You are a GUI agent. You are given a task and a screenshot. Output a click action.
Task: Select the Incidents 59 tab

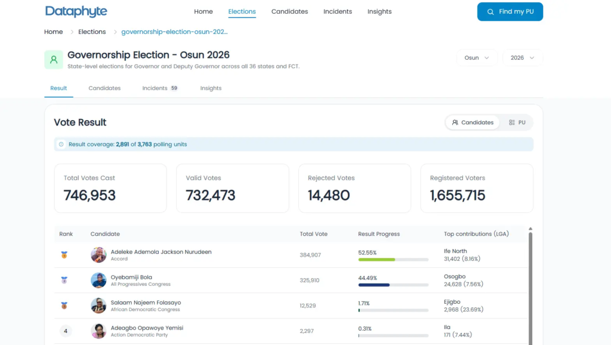[x=160, y=88]
